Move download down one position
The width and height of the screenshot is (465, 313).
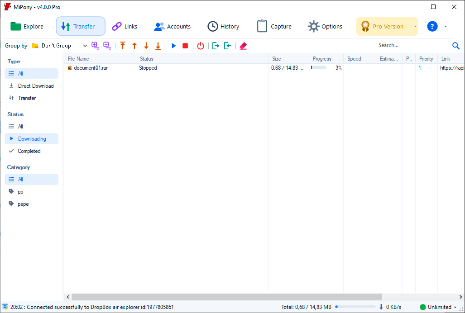point(146,46)
